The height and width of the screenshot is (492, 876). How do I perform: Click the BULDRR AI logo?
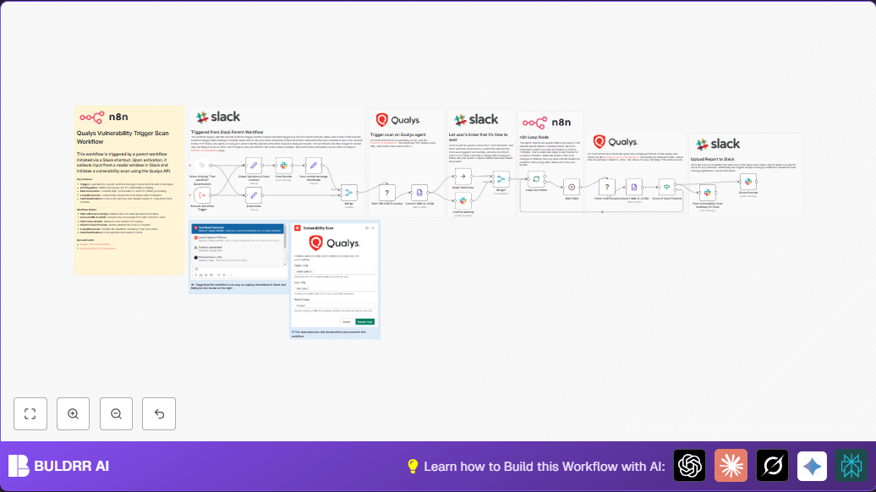(x=58, y=466)
